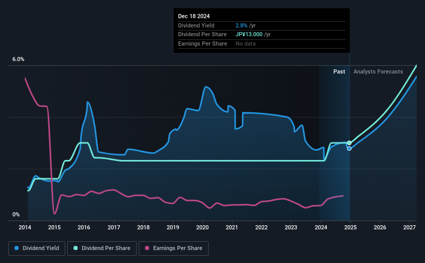This screenshot has width=425, height=263.
Task: Click the Analysts Forecasts label
Action: pos(378,72)
